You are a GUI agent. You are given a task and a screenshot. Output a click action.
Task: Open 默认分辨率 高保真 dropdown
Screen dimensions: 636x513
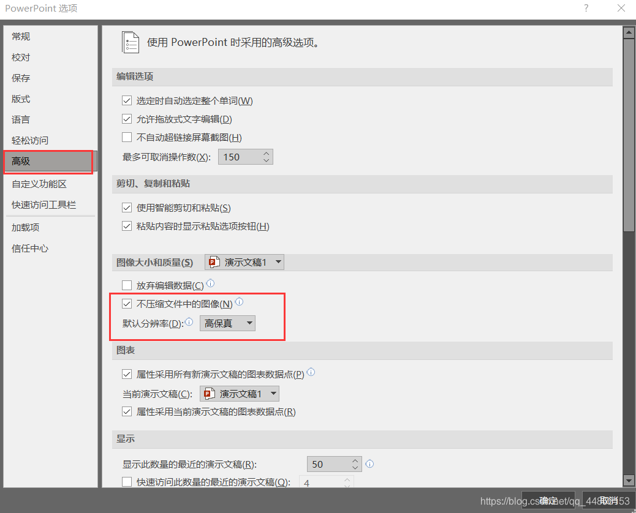click(227, 323)
